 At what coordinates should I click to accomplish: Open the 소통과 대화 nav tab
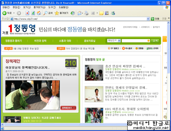(x=65, y=41)
